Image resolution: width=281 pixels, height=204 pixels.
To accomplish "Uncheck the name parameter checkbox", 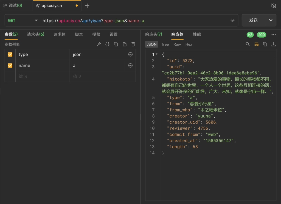I will (x=10, y=65).
